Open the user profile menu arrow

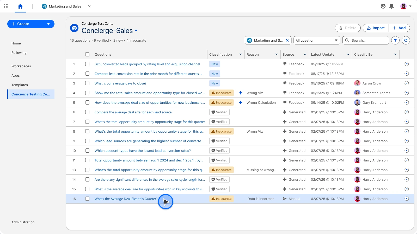[410, 6]
